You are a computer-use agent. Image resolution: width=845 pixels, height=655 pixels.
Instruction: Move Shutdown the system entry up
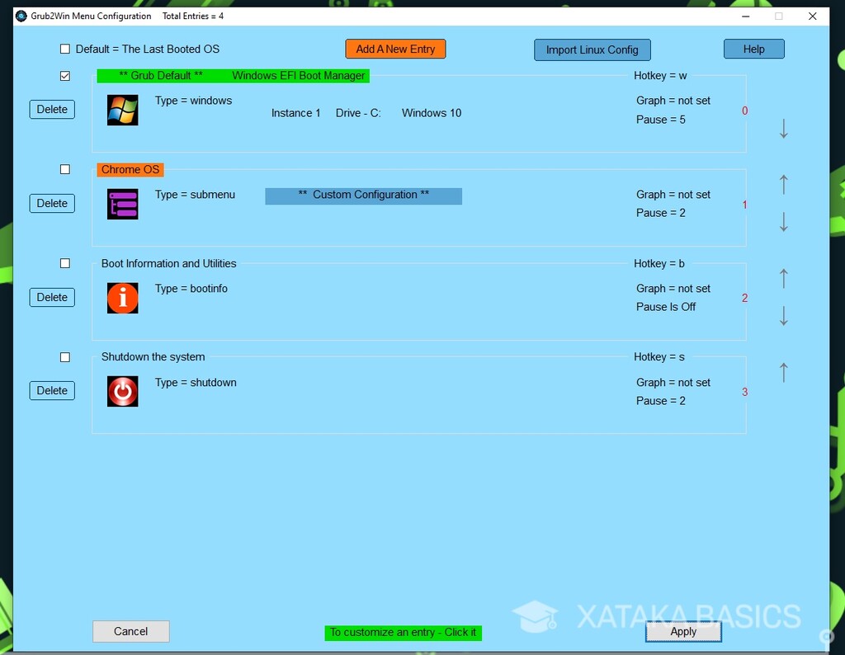tap(783, 372)
